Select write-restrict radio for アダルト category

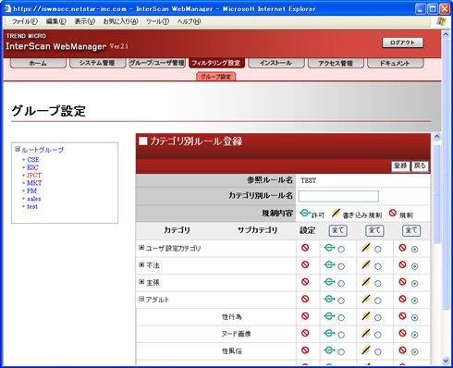[378, 301]
